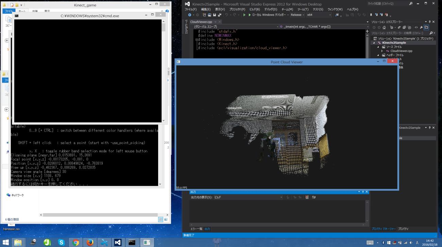The width and height of the screenshot is (442, 247).
Task: Open Skype from the taskbar
Action: click(x=62, y=242)
